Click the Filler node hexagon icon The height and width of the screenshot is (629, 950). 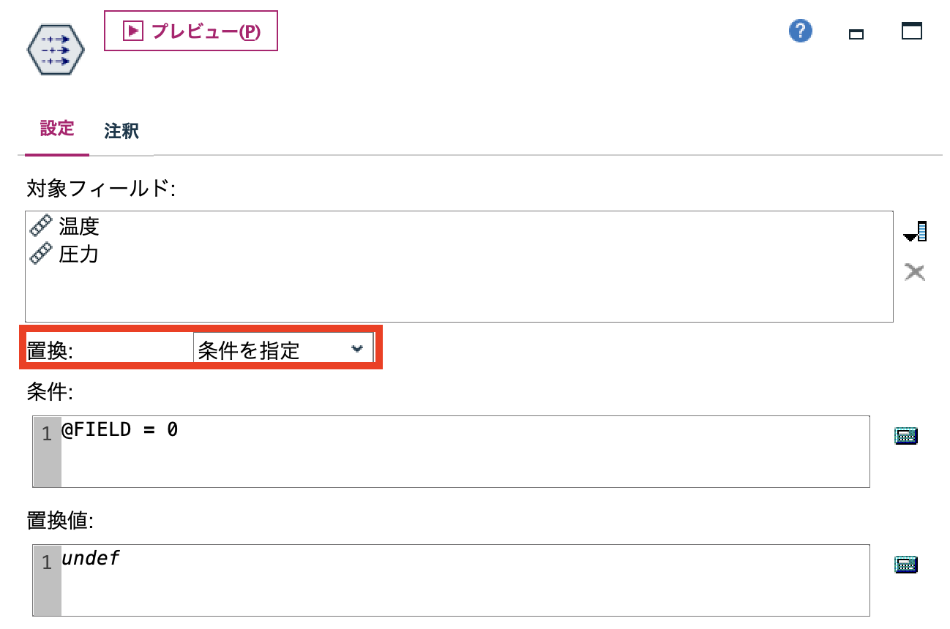[55, 49]
